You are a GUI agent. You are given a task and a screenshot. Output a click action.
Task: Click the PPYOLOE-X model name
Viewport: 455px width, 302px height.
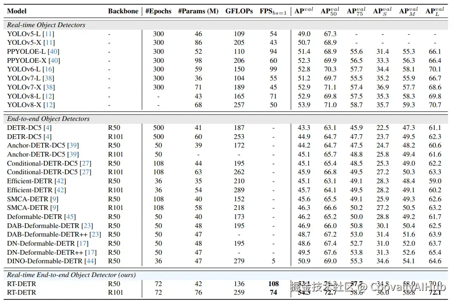click(x=27, y=61)
